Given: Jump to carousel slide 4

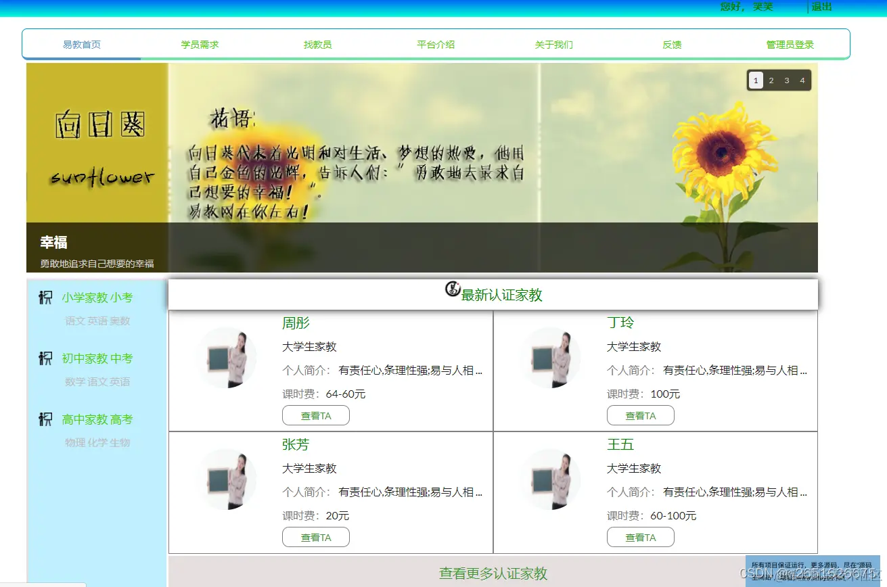Looking at the screenshot, I should pyautogui.click(x=802, y=80).
